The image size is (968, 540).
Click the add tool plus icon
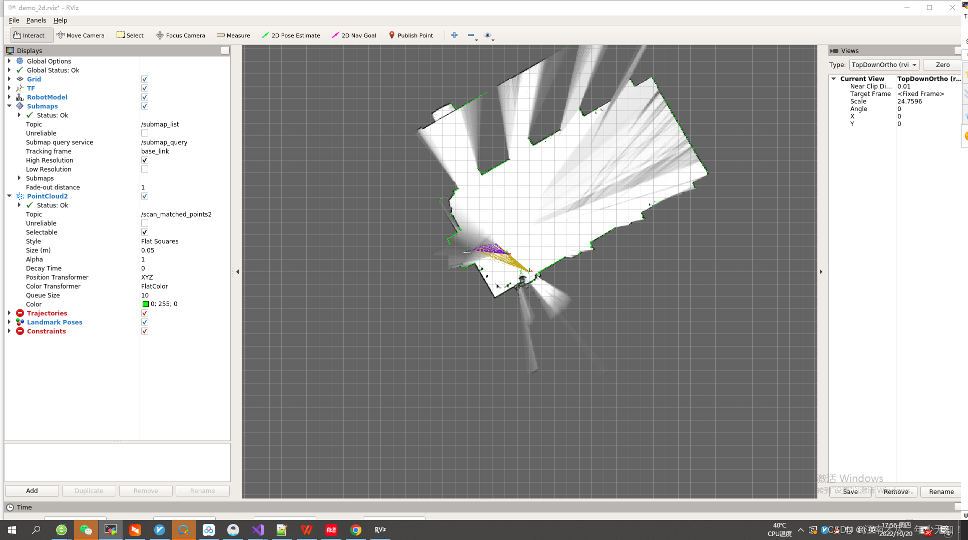[x=454, y=35]
